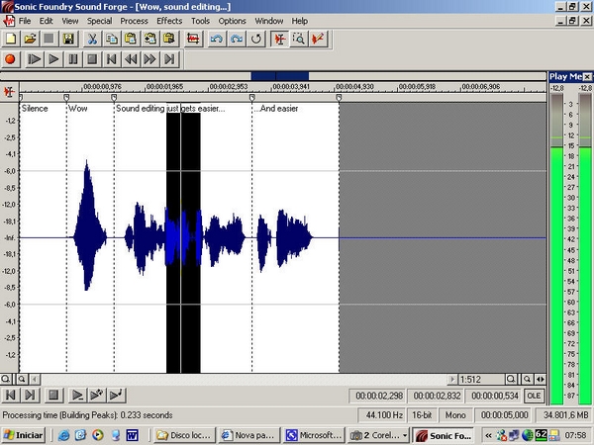This screenshot has height=445, width=594.
Task: Click the OLE button
Action: 534,396
